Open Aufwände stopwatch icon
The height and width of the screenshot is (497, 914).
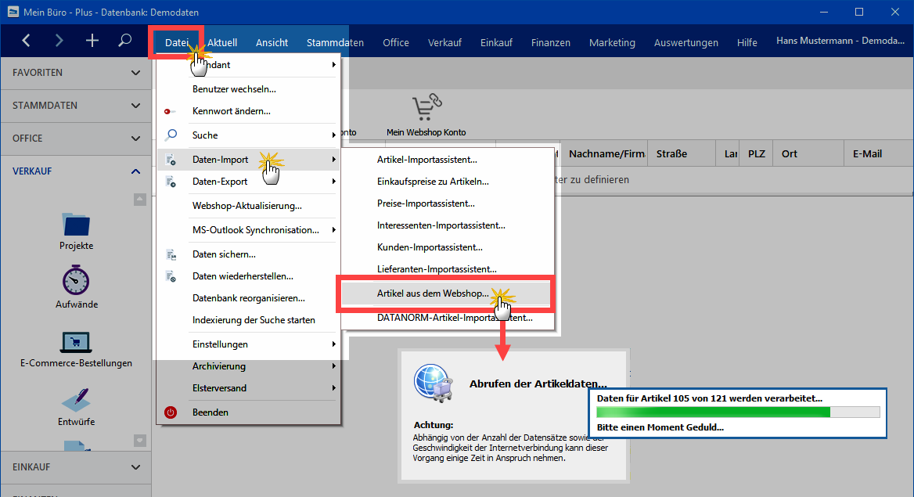click(76, 280)
